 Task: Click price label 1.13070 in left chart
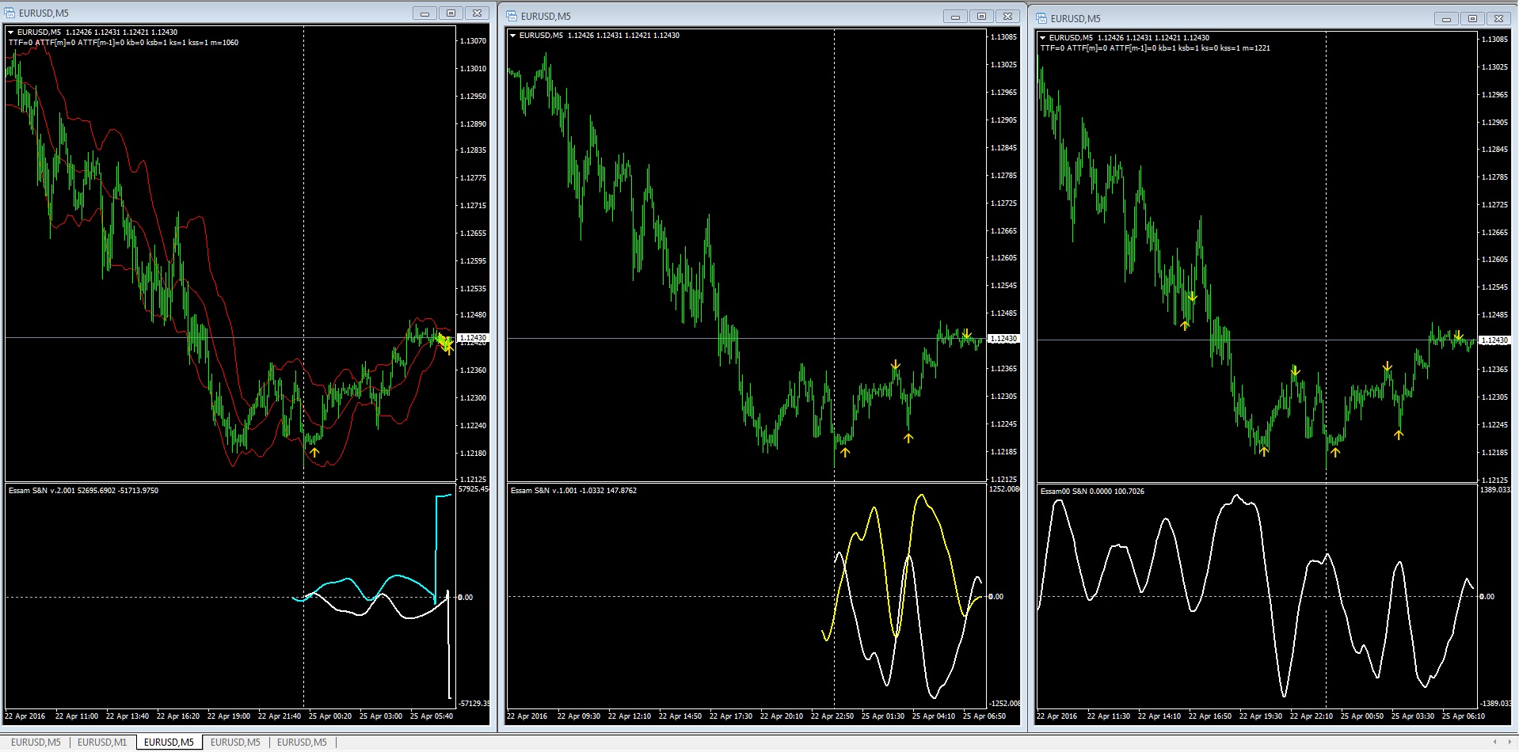(x=473, y=41)
